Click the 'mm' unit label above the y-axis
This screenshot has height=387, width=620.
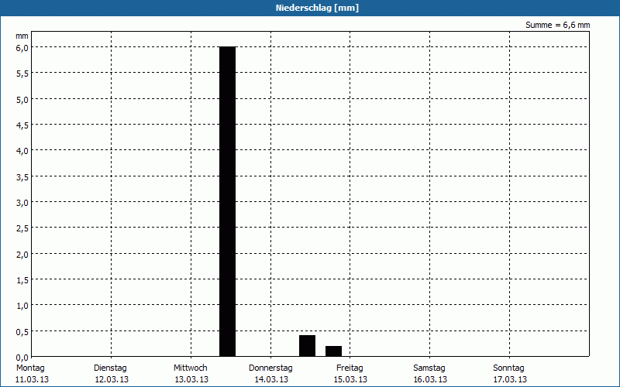pos(22,36)
